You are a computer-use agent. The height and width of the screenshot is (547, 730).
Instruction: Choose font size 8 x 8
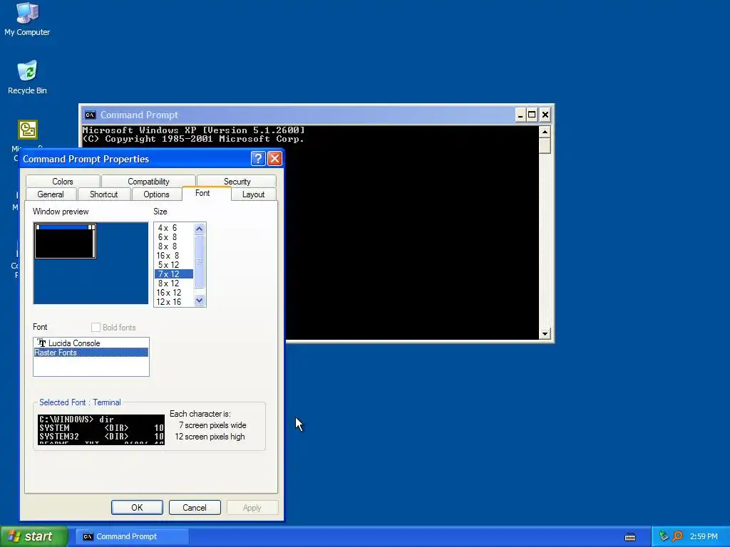pos(174,246)
